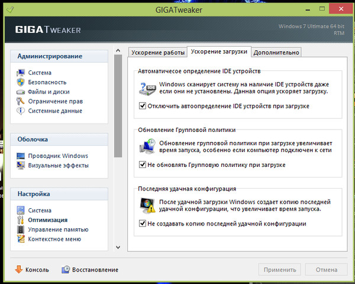Click the sidebar scroll down arrow
Screen dimensions: 355x284
[x=118, y=247]
